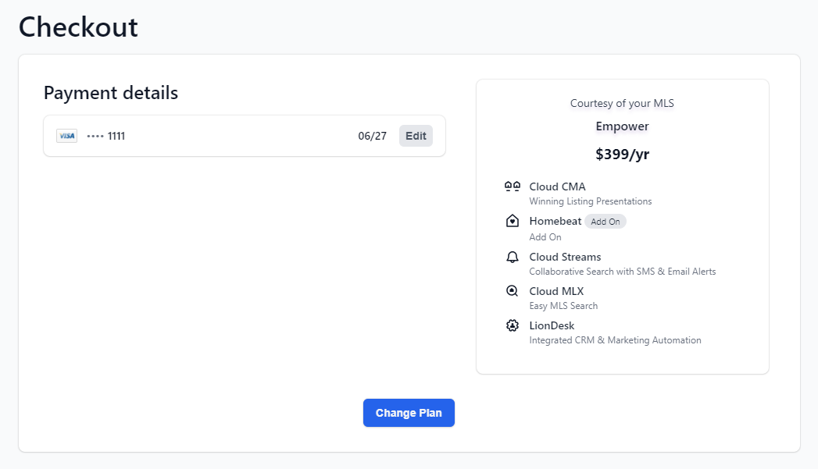Select the Homebeat product label
Viewport: 818px width, 469px height.
(x=555, y=220)
